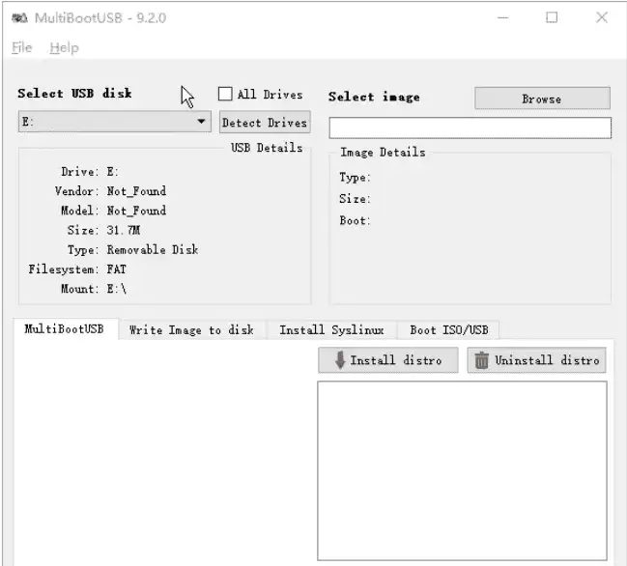This screenshot has height=566, width=627.
Task: Click the Image Details group title
Action: tap(383, 153)
